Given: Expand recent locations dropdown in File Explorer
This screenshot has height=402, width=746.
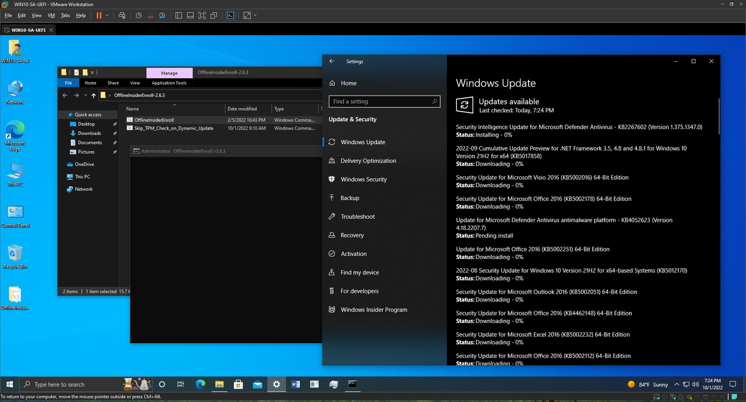Looking at the screenshot, I should click(x=86, y=95).
